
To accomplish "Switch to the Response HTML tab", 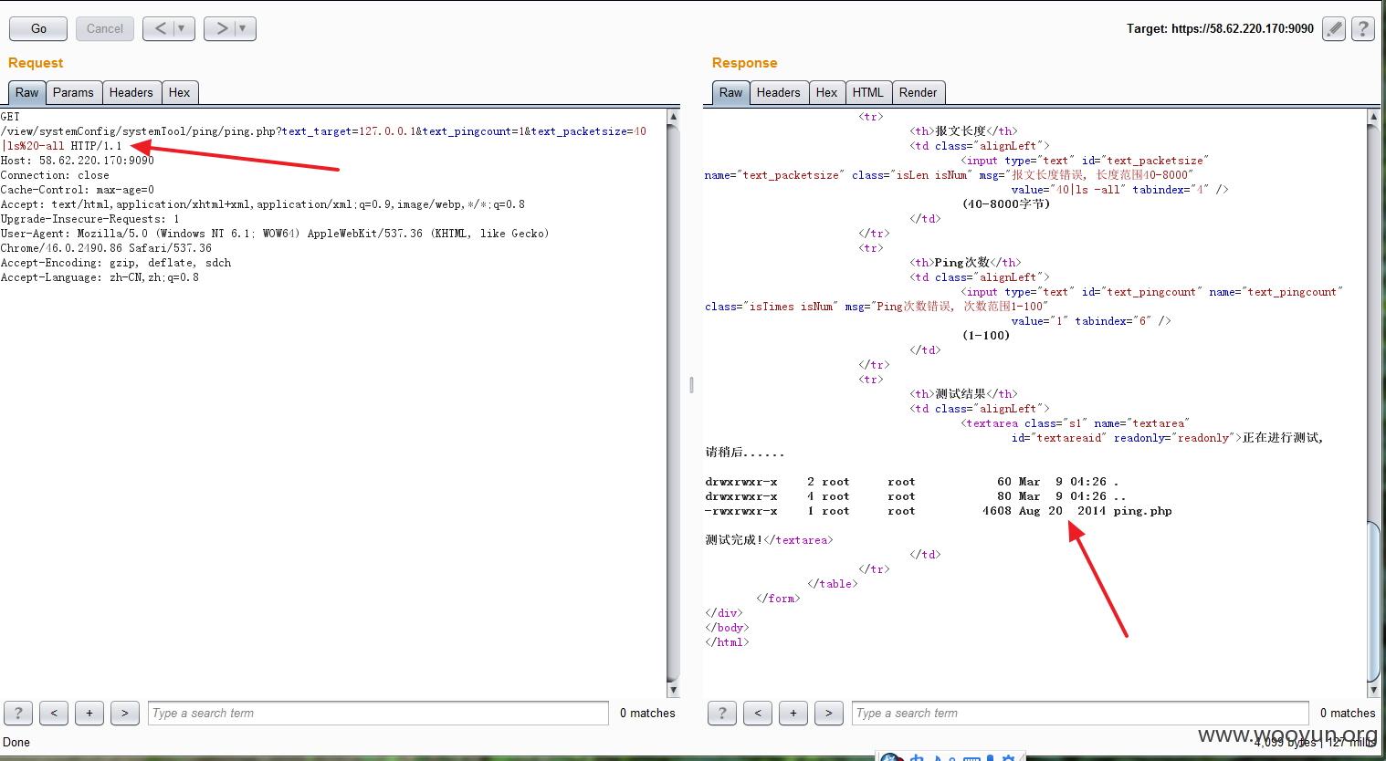I will (x=867, y=92).
